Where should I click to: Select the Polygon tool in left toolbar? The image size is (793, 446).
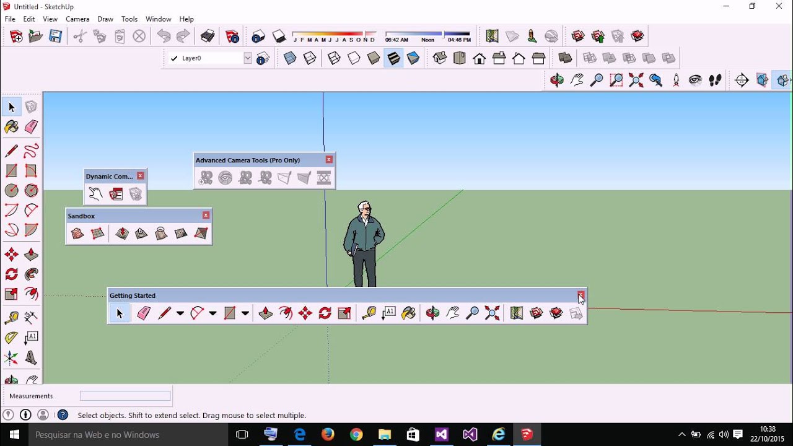pos(31,191)
